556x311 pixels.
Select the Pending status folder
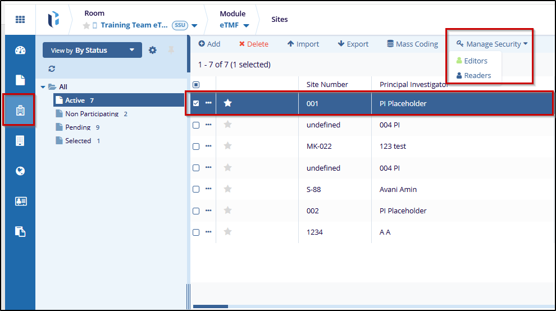[x=78, y=127]
